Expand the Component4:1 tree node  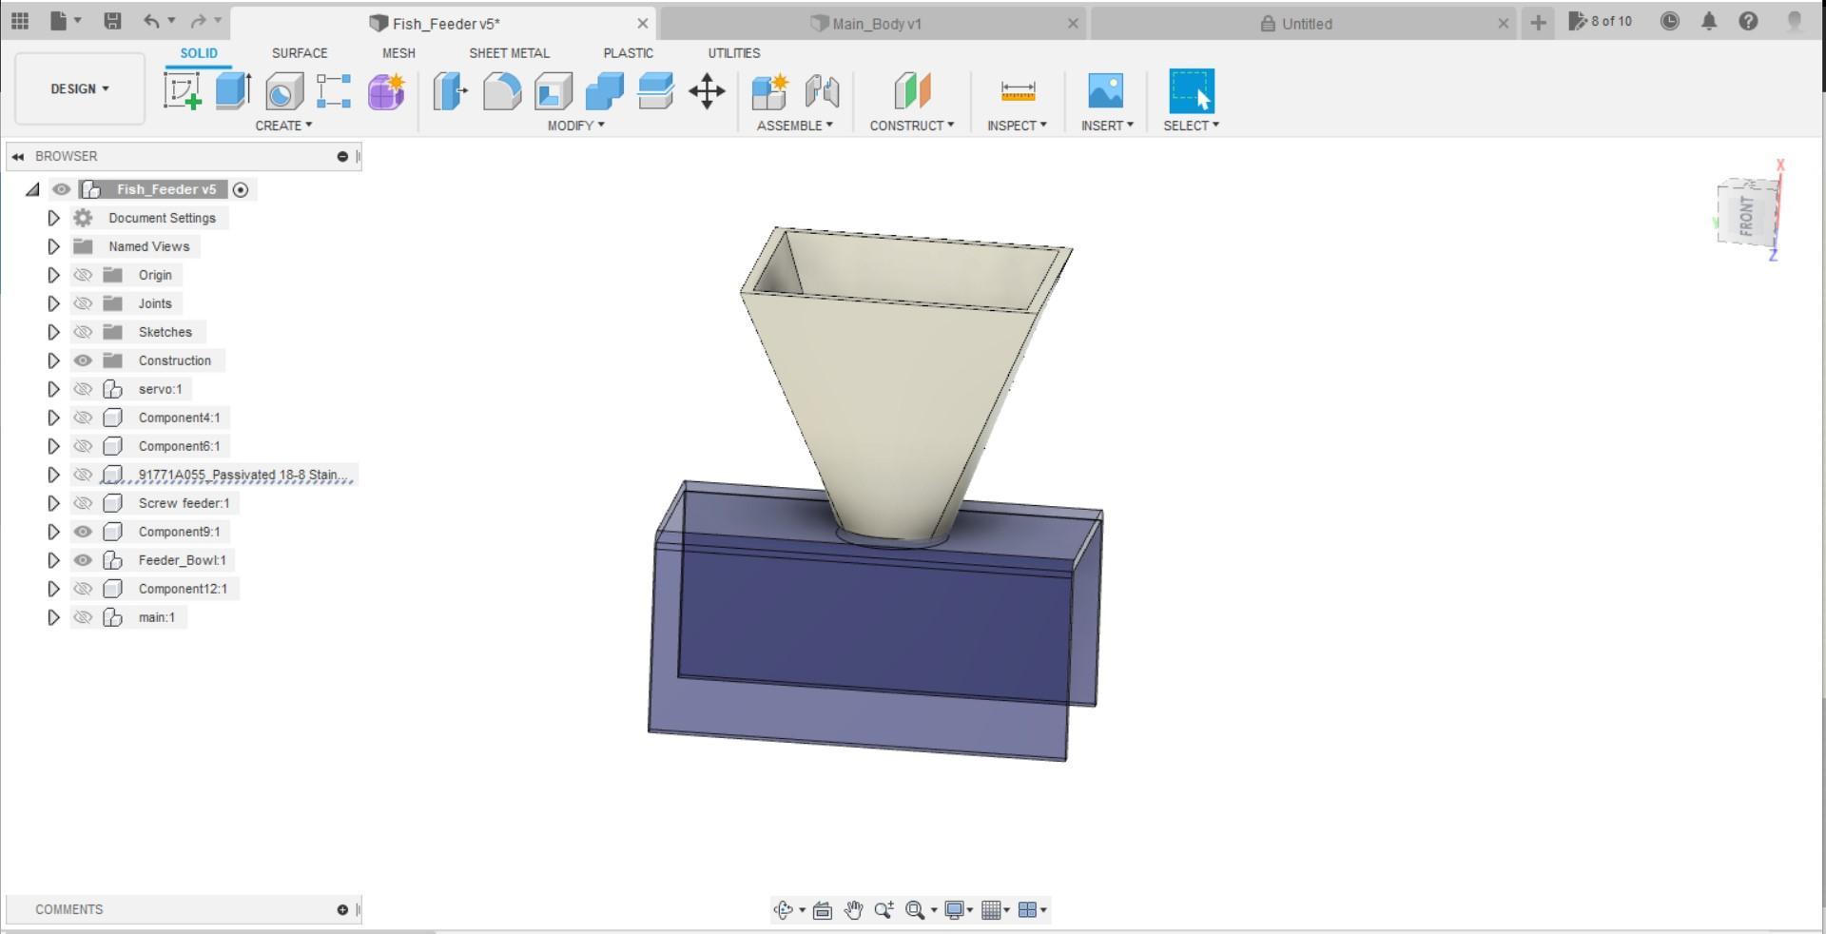(x=53, y=418)
